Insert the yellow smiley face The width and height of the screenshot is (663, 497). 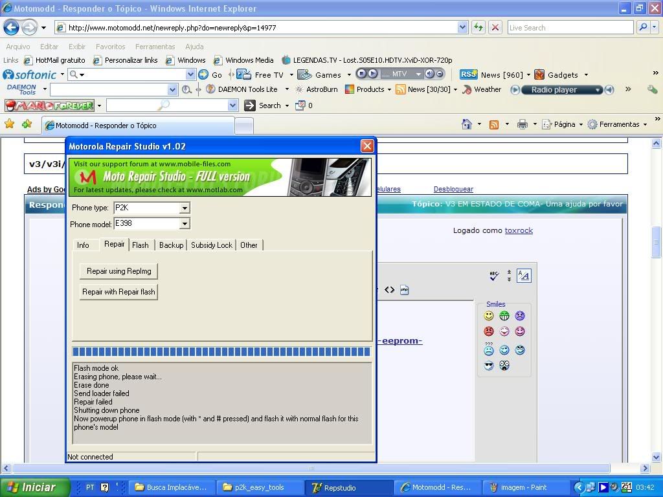coord(489,316)
